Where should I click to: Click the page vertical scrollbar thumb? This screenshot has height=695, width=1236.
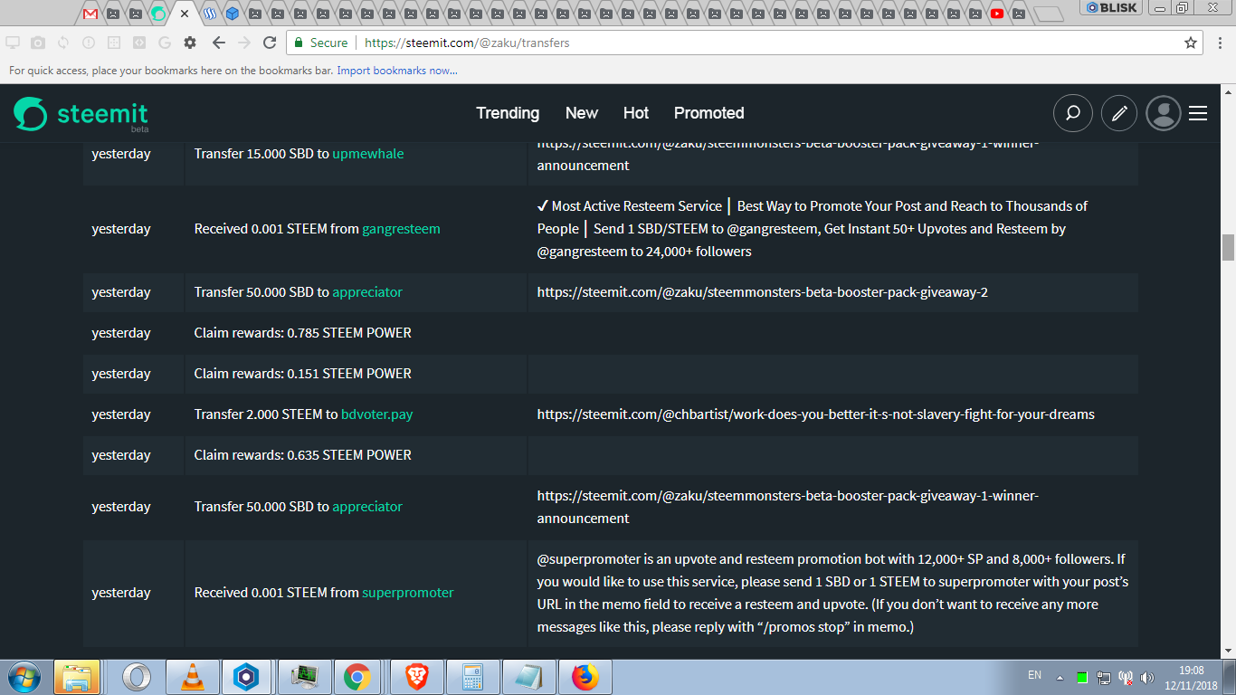tap(1228, 246)
